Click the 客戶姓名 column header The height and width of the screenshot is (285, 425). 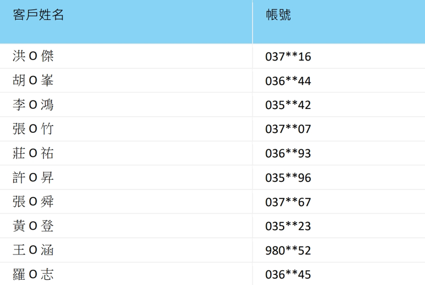click(x=38, y=15)
